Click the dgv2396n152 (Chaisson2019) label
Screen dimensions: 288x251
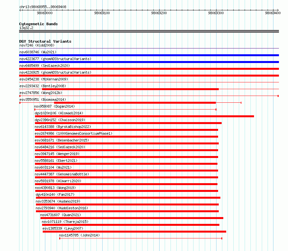[x=60, y=120]
